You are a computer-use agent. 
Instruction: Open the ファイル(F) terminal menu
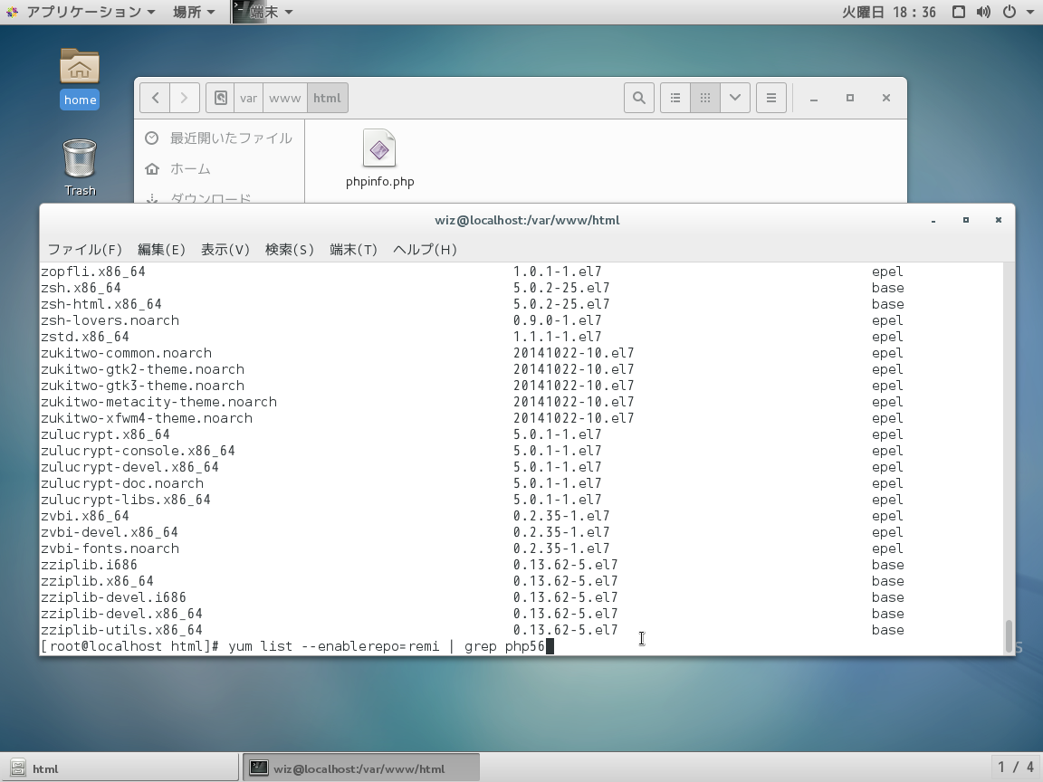pyautogui.click(x=84, y=250)
